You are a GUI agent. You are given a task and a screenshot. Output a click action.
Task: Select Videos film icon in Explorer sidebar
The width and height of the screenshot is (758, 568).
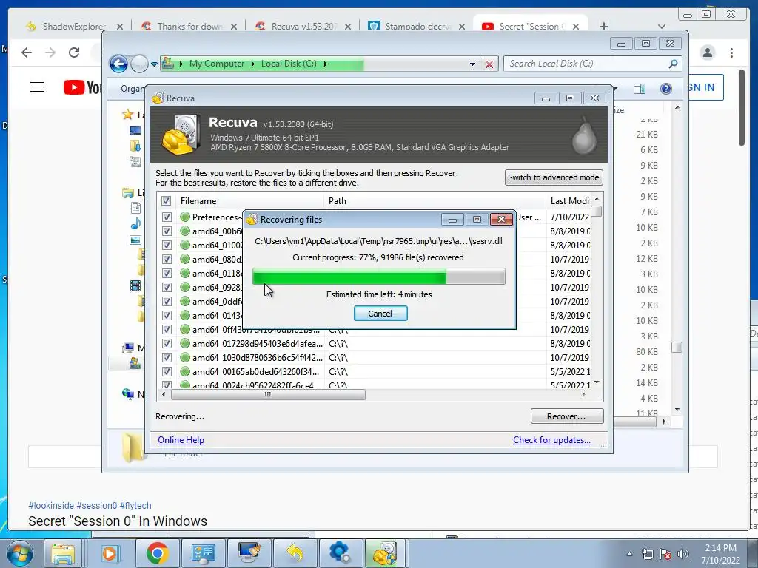point(135,286)
